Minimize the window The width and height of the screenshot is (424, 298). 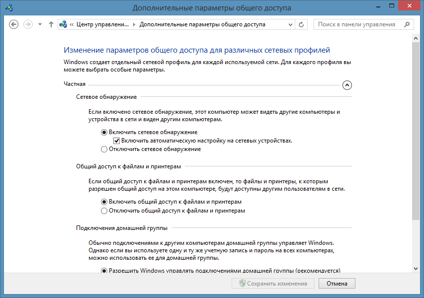[378, 6]
